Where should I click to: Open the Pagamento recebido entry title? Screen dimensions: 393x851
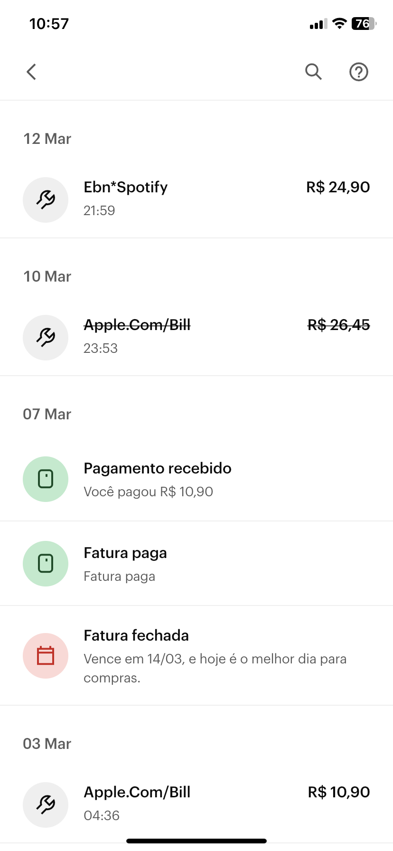(158, 468)
